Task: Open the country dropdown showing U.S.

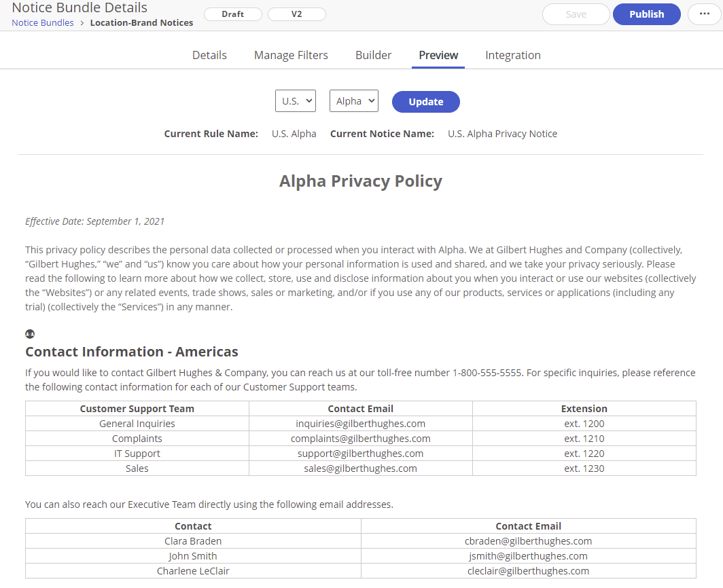Action: (295, 100)
